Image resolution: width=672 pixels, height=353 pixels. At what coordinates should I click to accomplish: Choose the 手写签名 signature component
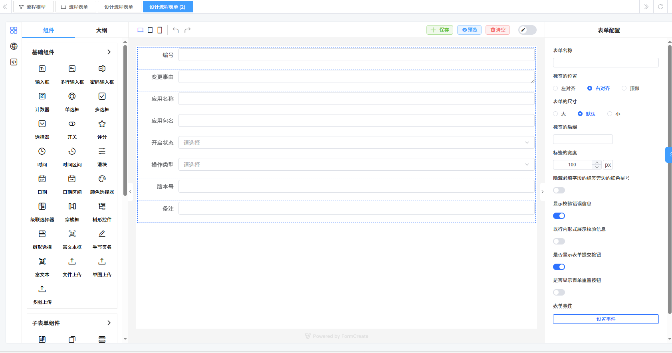(x=102, y=239)
